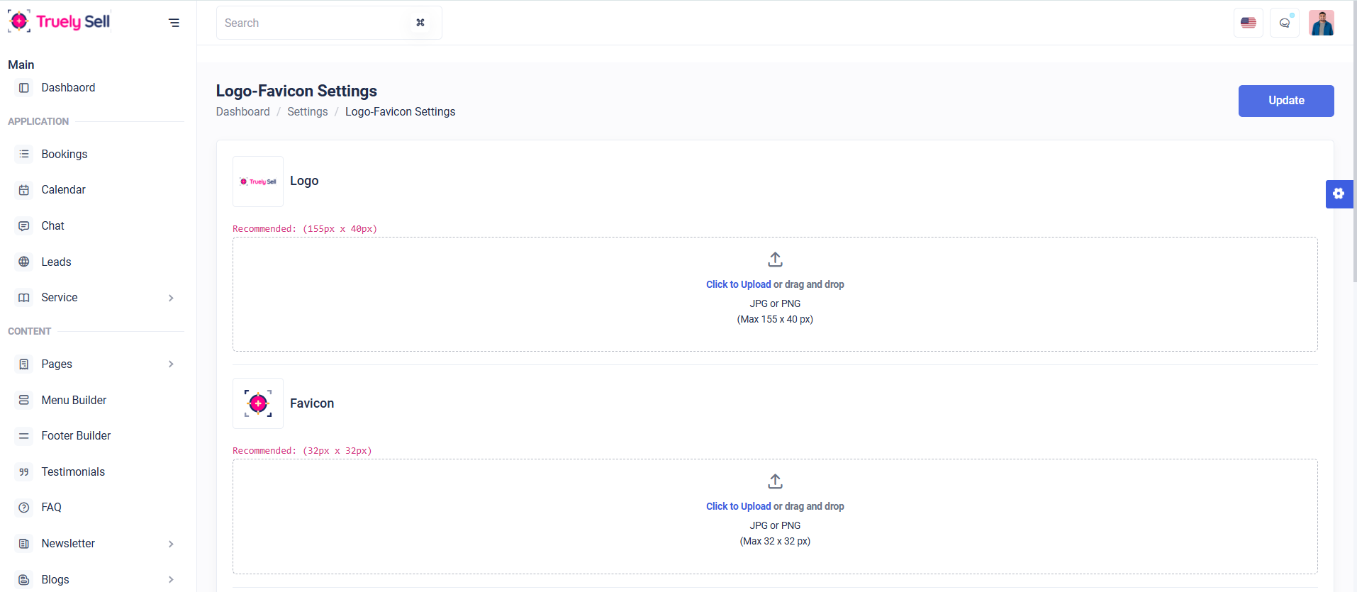Click the Calendar icon in sidebar
Viewport: 1357px width, 592px height.
24,190
